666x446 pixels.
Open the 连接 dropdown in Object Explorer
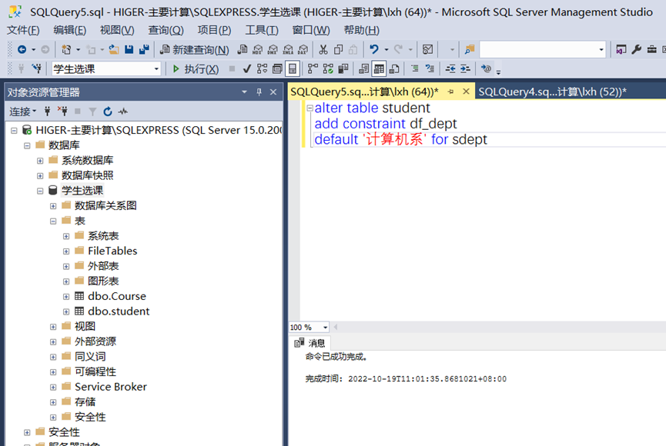(23, 111)
